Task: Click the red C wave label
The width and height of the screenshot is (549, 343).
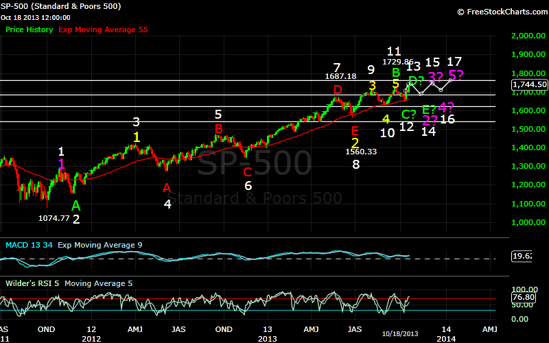Action: click(x=247, y=172)
